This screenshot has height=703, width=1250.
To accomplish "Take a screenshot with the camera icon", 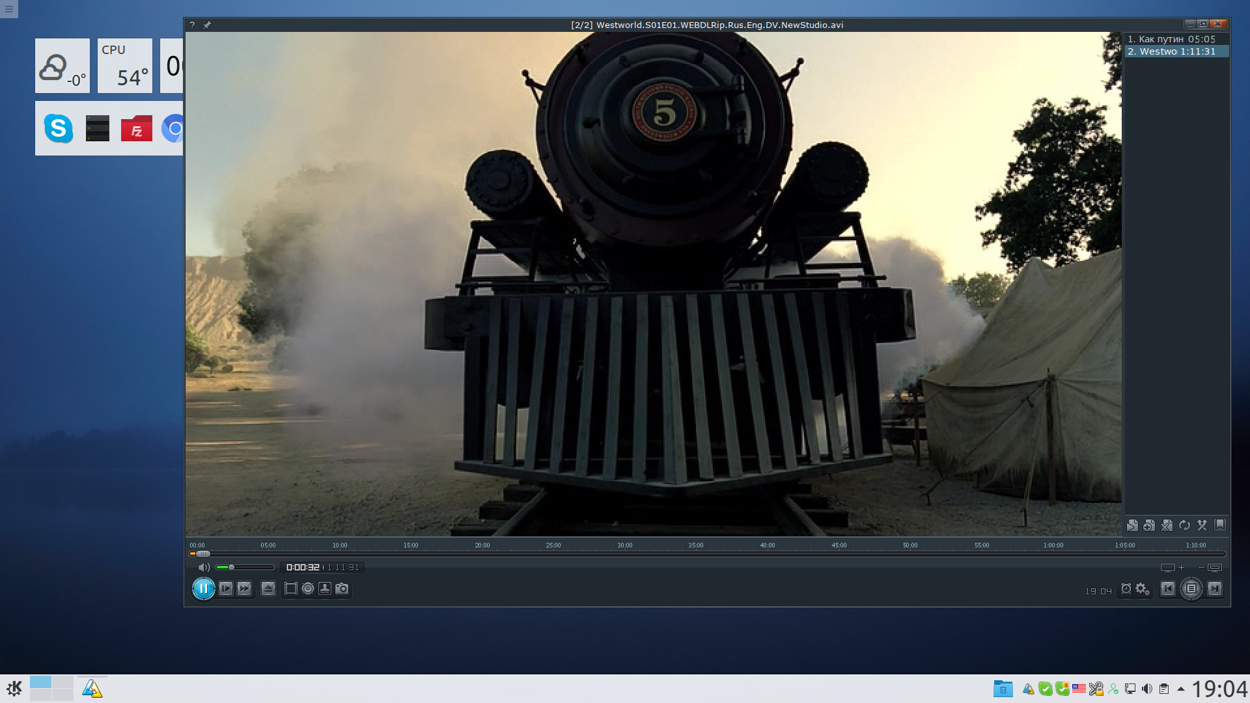I will pyautogui.click(x=342, y=589).
